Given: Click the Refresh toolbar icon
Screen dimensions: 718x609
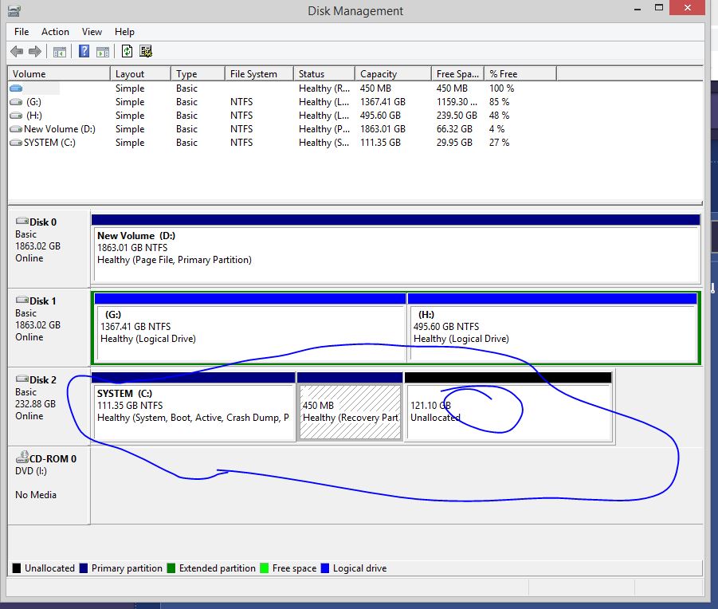Looking at the screenshot, I should pyautogui.click(x=127, y=51).
